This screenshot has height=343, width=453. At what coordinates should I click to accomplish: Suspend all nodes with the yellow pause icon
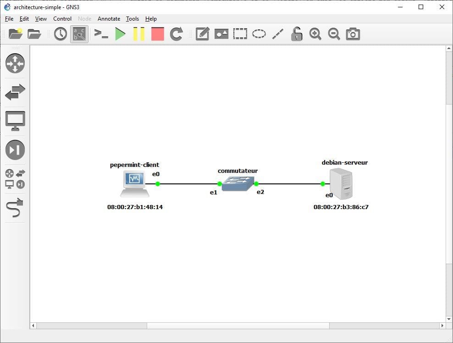(139, 33)
